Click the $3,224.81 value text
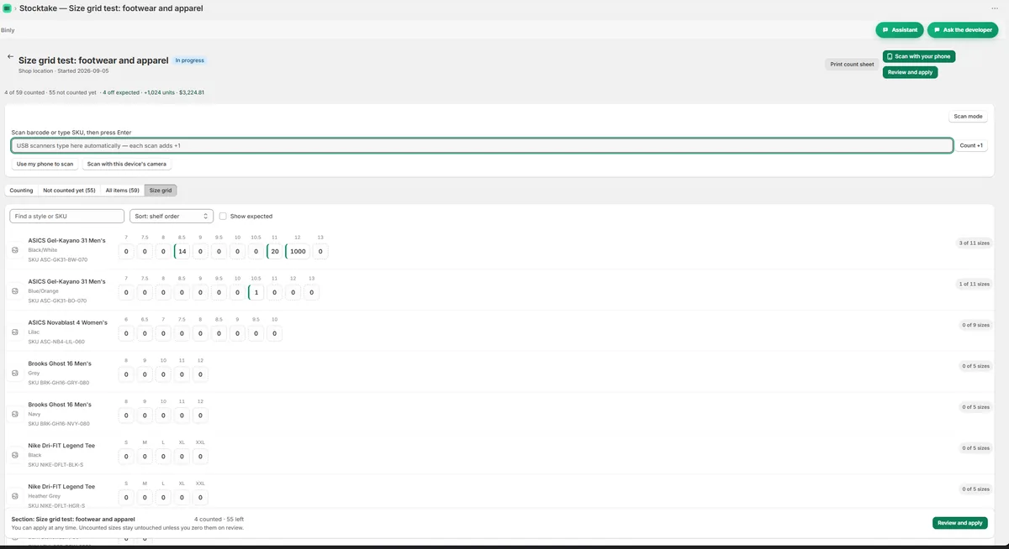 [192, 92]
